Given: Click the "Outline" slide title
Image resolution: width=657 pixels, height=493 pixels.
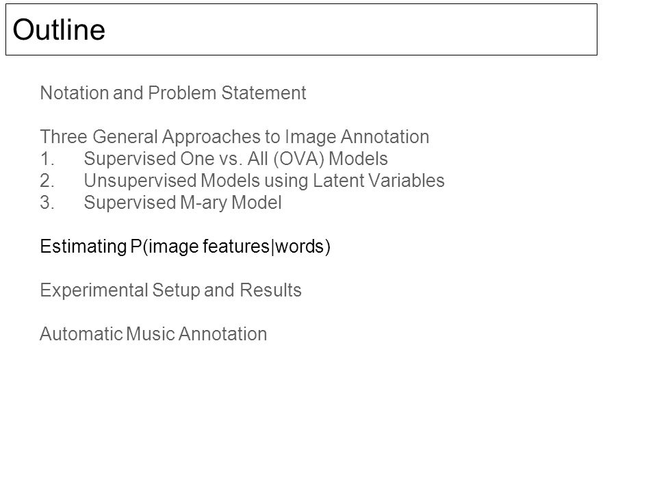Looking at the screenshot, I should [59, 29].
